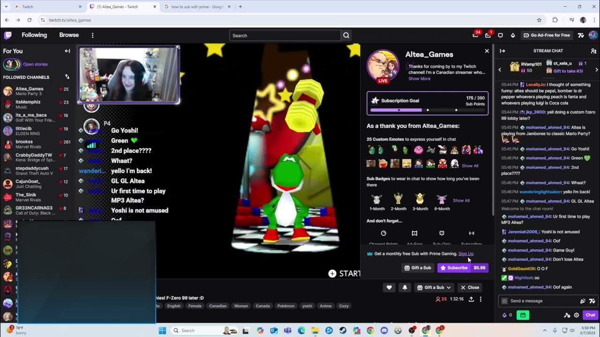600x337 pixels.
Task: Sort the followed channels list
Action: (67, 77)
